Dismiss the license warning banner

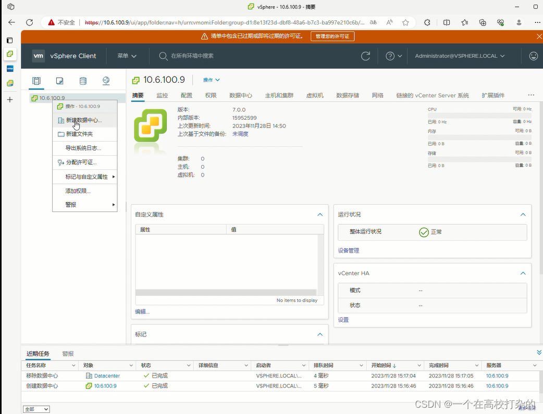[539, 36]
